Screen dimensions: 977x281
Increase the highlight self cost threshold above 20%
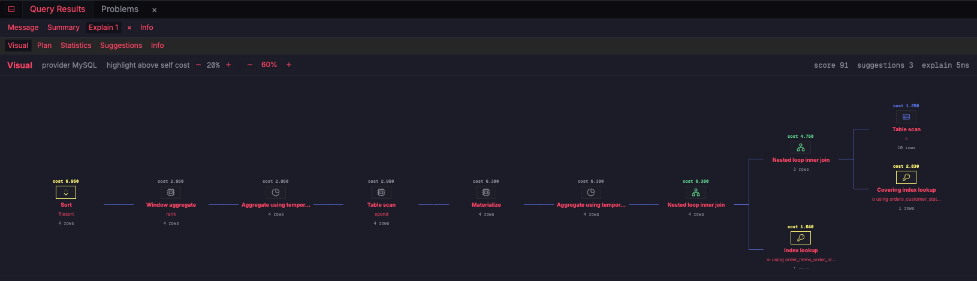coord(228,65)
